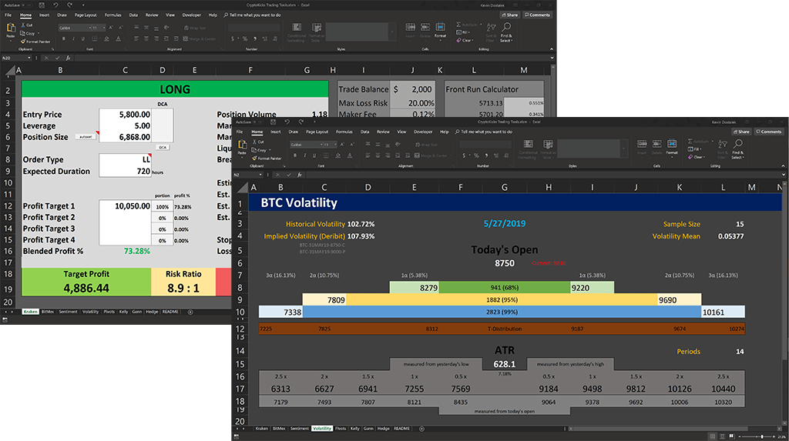Toggle Wrap Text in the front window
Image resolution: width=789 pixels, height=441 pixels.
425,145
